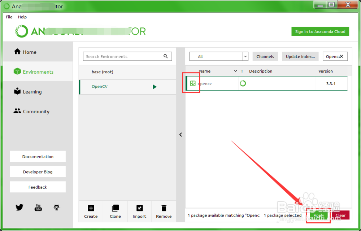
Task: Click the Description column header
Action: (x=261, y=71)
